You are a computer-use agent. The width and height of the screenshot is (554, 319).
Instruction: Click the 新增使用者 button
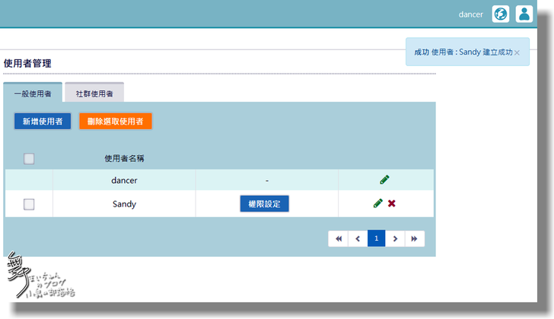[43, 121]
